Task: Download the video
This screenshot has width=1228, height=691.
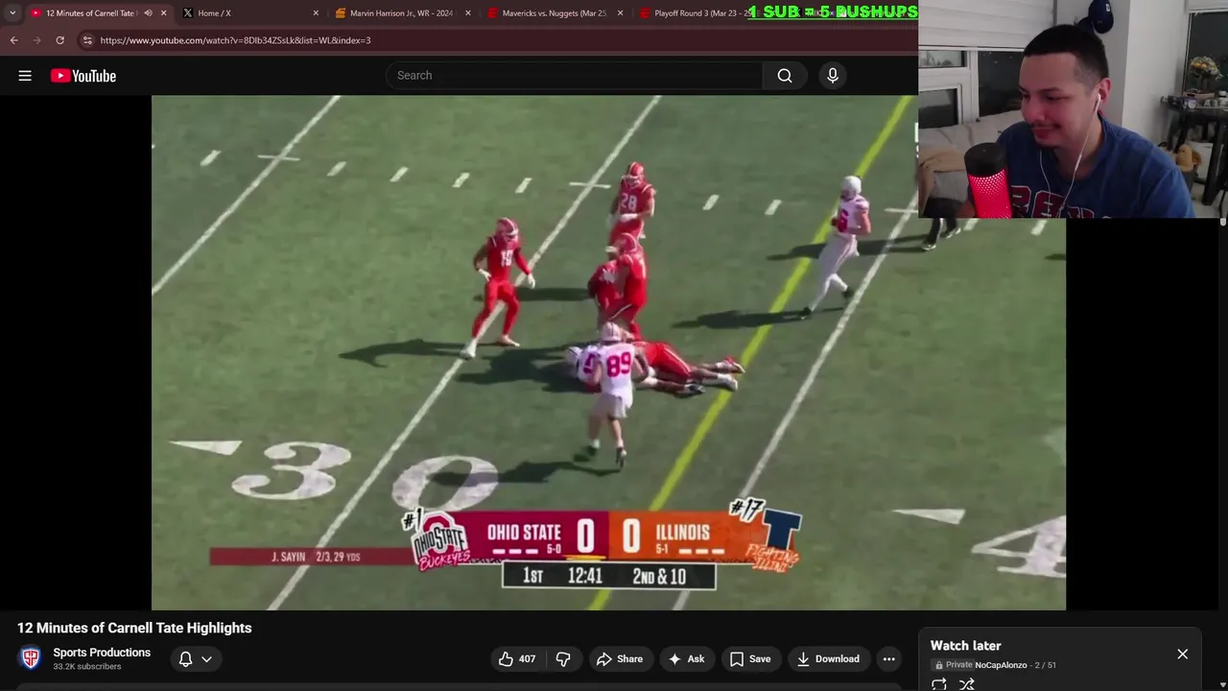Action: point(828,659)
